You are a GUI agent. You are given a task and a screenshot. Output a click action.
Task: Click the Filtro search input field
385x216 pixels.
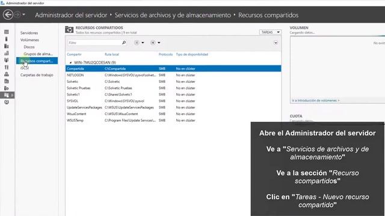(x=94, y=43)
